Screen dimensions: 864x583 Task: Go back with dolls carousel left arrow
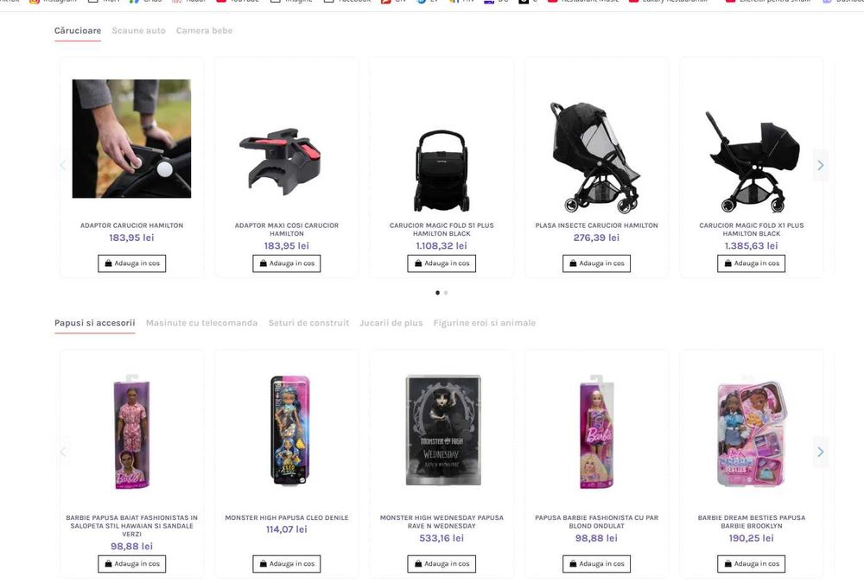[63, 452]
